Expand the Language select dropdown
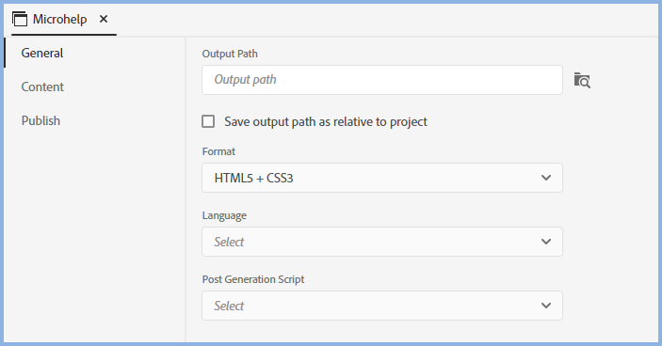The height and width of the screenshot is (346, 662). (382, 242)
